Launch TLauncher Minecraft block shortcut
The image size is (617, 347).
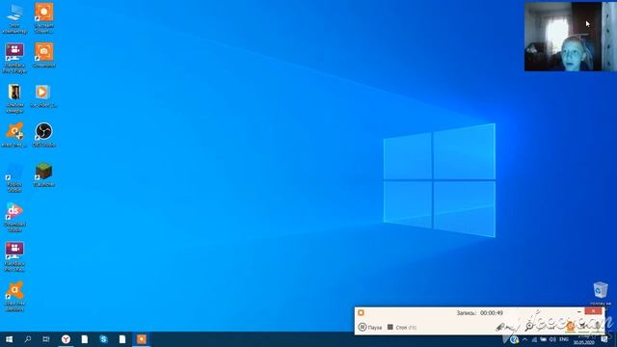pos(43,174)
